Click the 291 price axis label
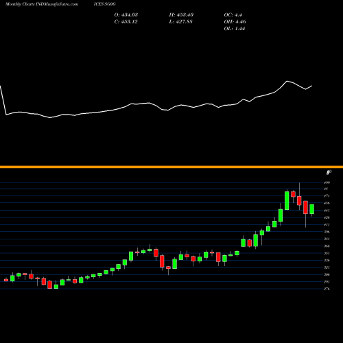This screenshot has width=343, height=343. [x=327, y=282]
